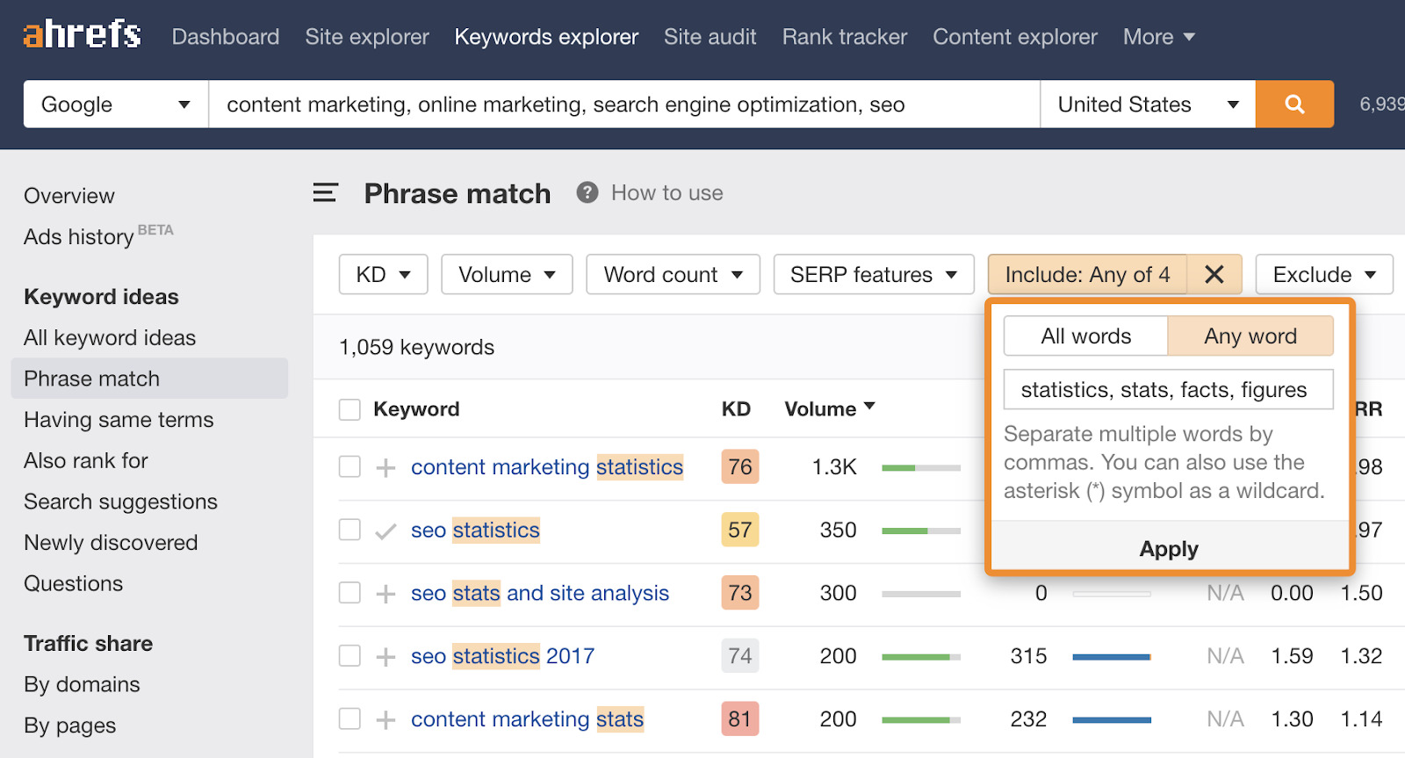
Task: Add content marketing statistics with plus icon
Action: (385, 467)
